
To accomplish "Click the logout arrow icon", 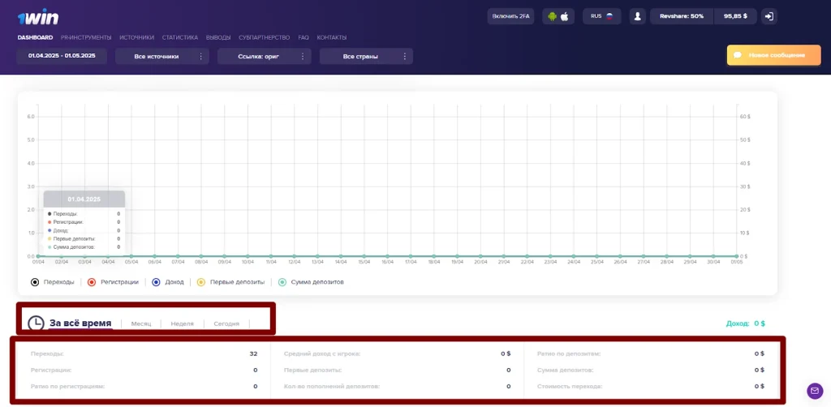I will point(769,16).
